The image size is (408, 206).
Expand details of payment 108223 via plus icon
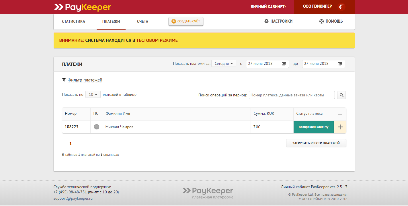(340, 127)
